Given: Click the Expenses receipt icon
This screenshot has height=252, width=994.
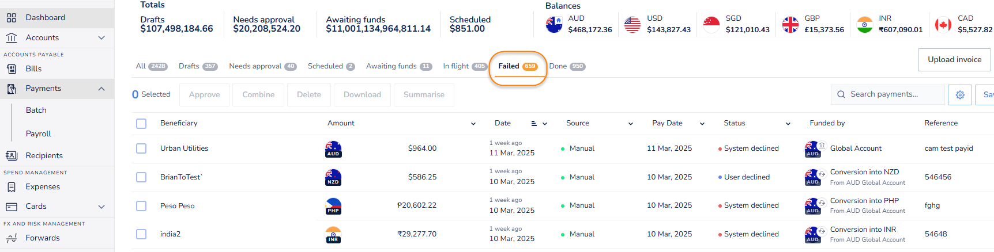Looking at the screenshot, I should [x=12, y=187].
